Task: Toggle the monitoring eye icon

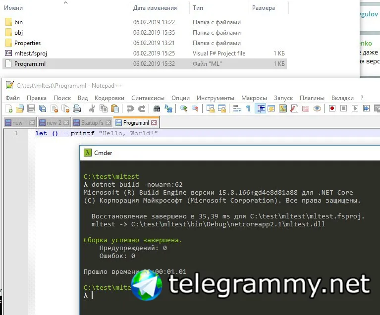Action: click(x=317, y=108)
